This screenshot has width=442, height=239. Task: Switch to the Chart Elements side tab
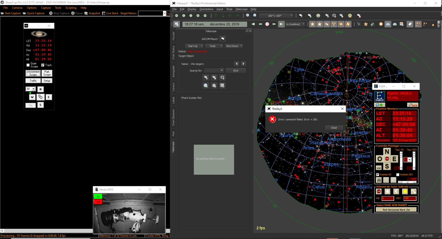tap(173, 117)
